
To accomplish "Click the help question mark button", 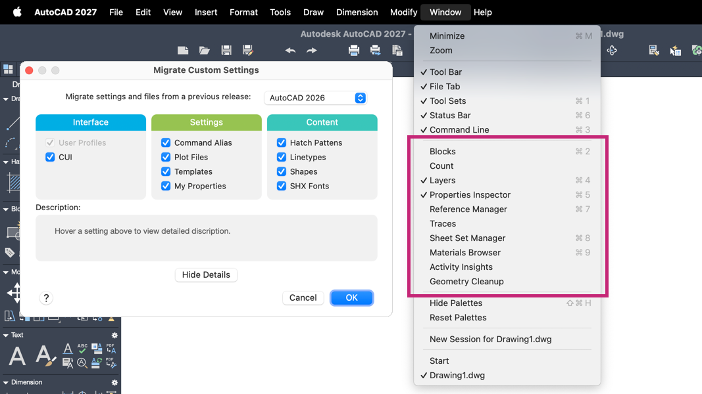I will pos(46,298).
